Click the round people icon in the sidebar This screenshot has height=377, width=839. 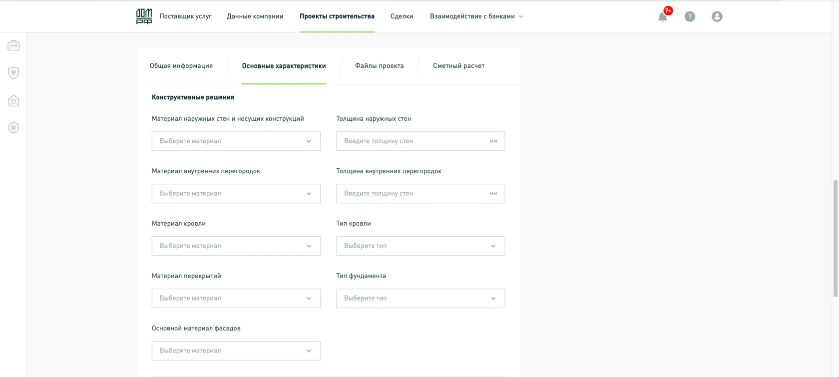pos(13,128)
